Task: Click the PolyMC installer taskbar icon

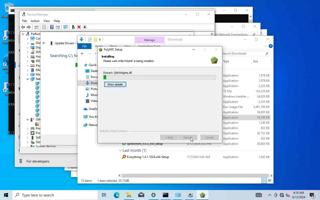Action: (x=202, y=195)
